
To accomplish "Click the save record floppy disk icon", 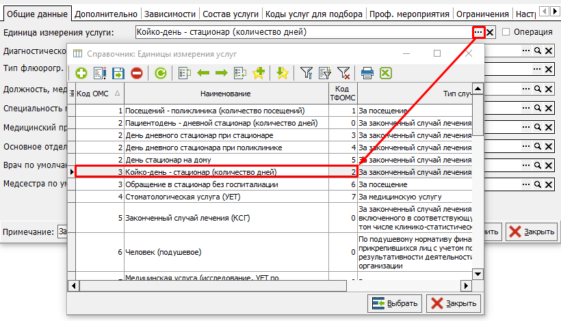I will tap(118, 73).
